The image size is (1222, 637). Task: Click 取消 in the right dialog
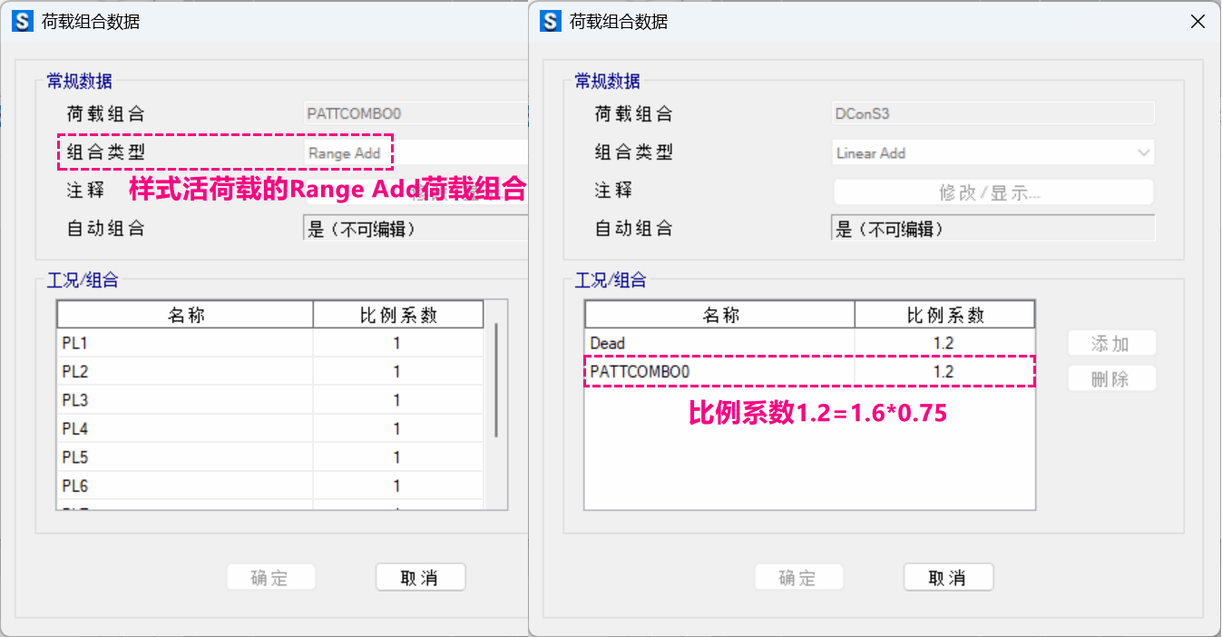click(948, 578)
